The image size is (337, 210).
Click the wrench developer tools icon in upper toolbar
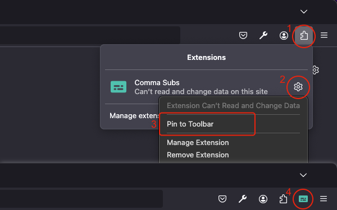[x=263, y=35]
